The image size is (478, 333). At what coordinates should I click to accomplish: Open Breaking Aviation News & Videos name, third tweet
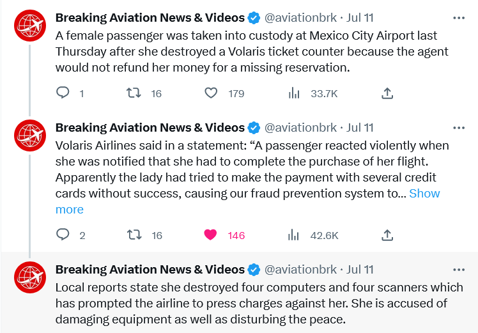(150, 269)
